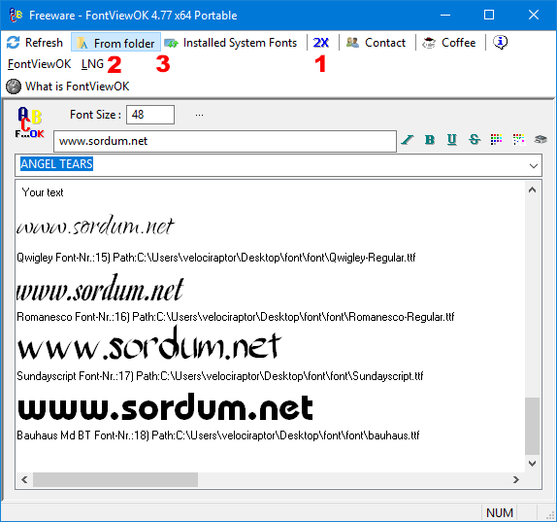Viewport: 557px width, 522px height.
Task: Click the horizontal scrollbar thumb
Action: click(x=115, y=479)
